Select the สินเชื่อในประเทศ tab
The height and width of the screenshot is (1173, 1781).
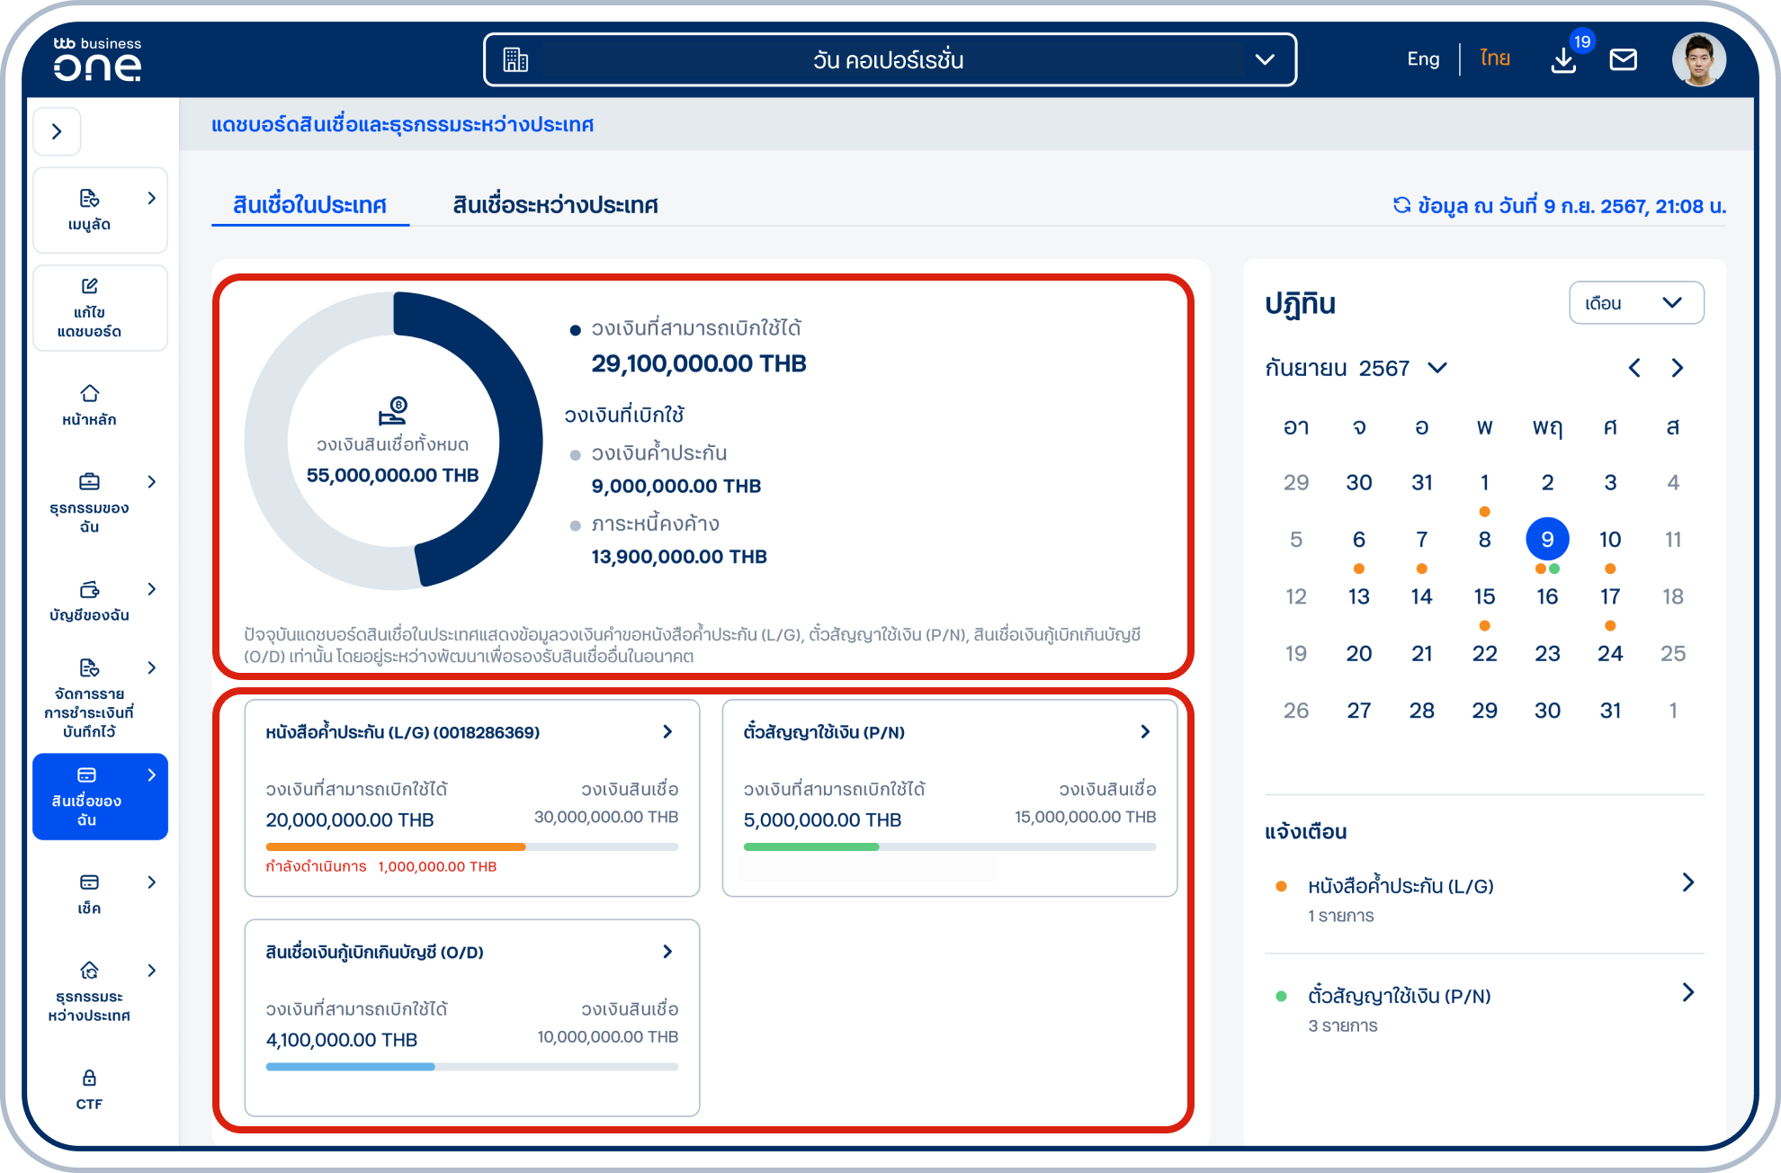[x=309, y=205]
